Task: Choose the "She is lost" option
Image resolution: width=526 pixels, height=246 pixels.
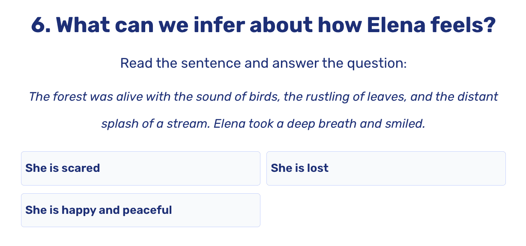Action: click(x=386, y=168)
